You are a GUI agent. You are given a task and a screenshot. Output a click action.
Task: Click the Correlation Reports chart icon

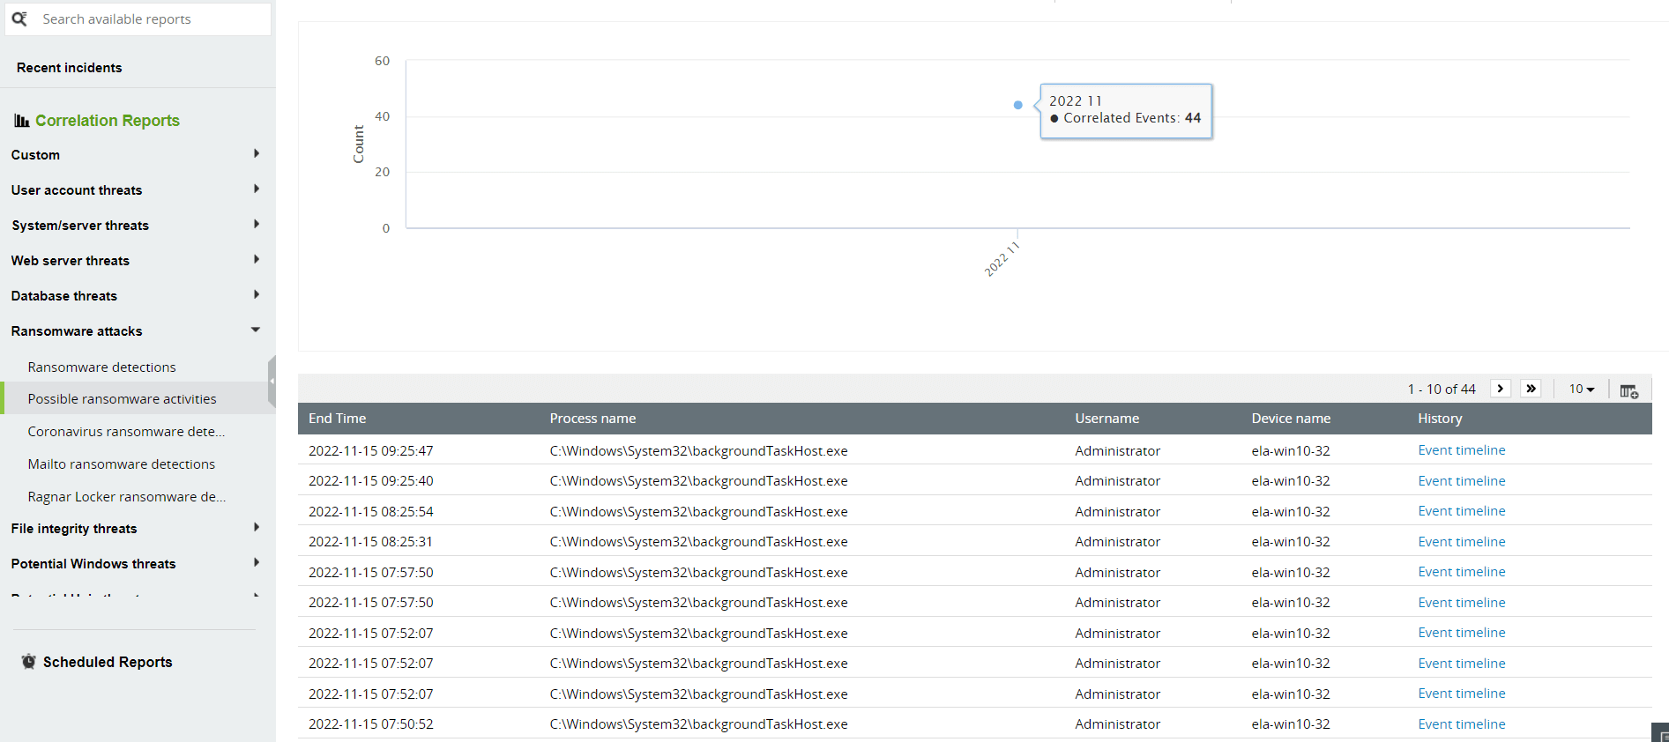pos(22,121)
